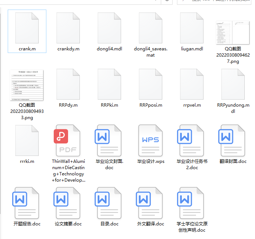This screenshot has width=255, height=239.
Task: Click the RRPposi.m file icon
Action: [150, 84]
